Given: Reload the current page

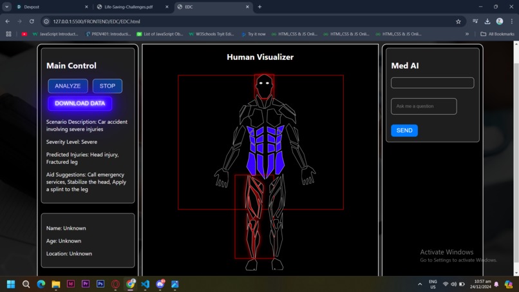Looking at the screenshot, I should pos(32,21).
